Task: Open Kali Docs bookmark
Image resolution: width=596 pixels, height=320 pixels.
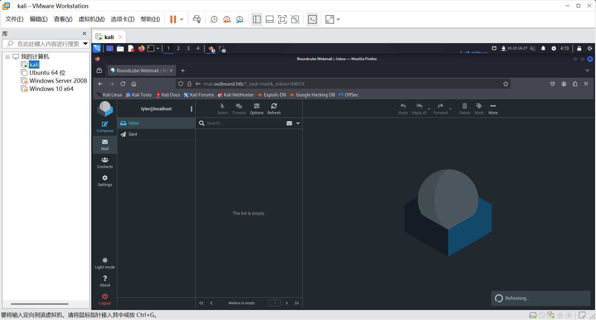Action: [168, 95]
